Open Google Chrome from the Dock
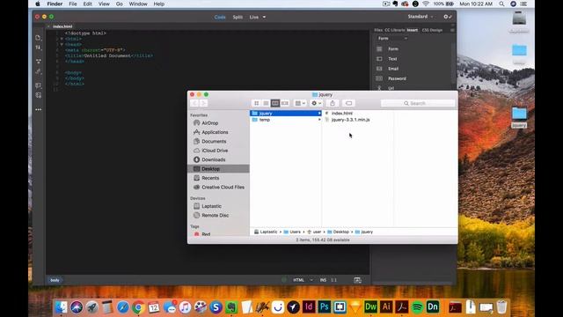The image size is (563, 317). pyautogui.click(x=138, y=307)
